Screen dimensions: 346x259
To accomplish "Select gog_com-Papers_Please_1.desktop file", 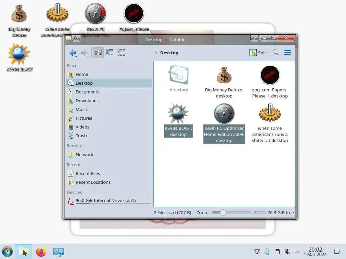I will pos(270,82).
